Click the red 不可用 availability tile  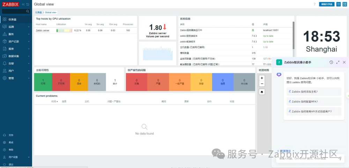(61, 82)
